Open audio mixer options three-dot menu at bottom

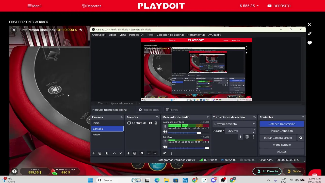(171, 153)
